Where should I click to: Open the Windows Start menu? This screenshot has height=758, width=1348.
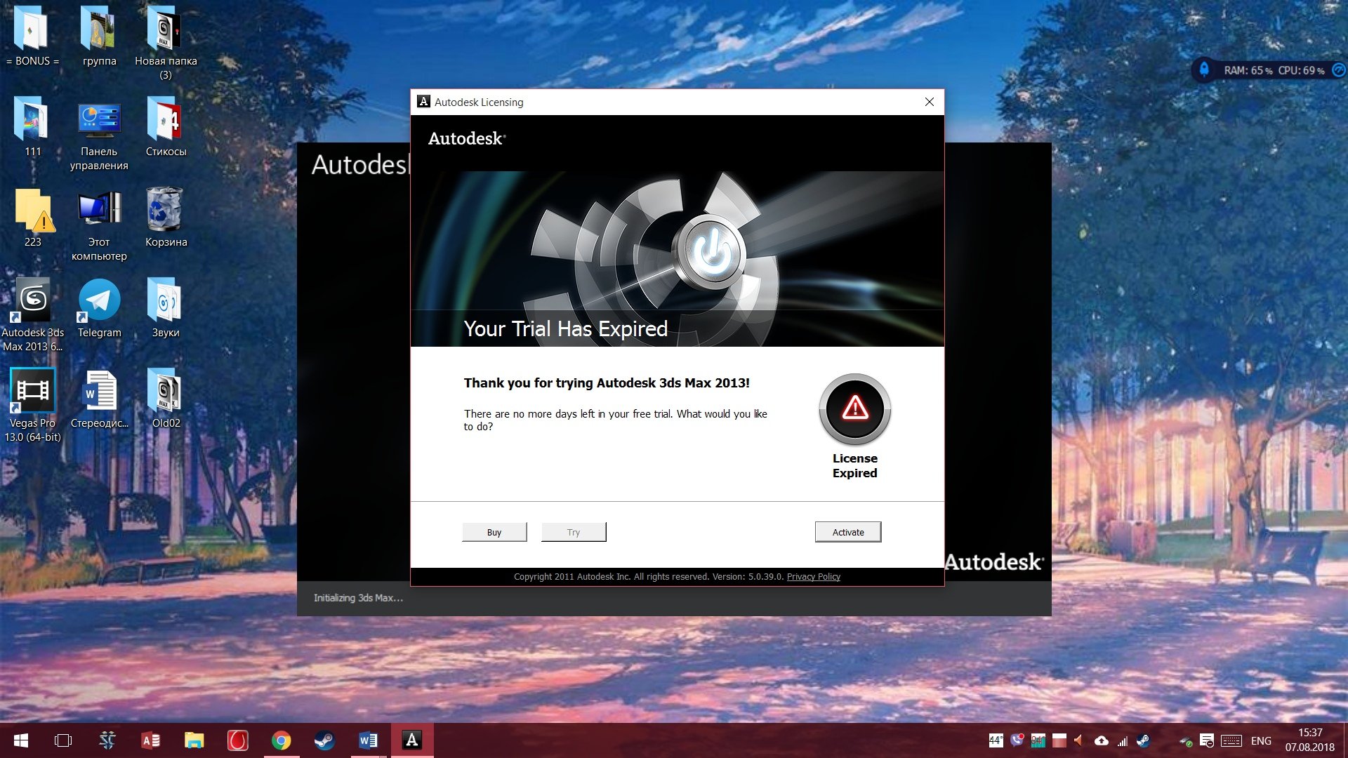21,740
